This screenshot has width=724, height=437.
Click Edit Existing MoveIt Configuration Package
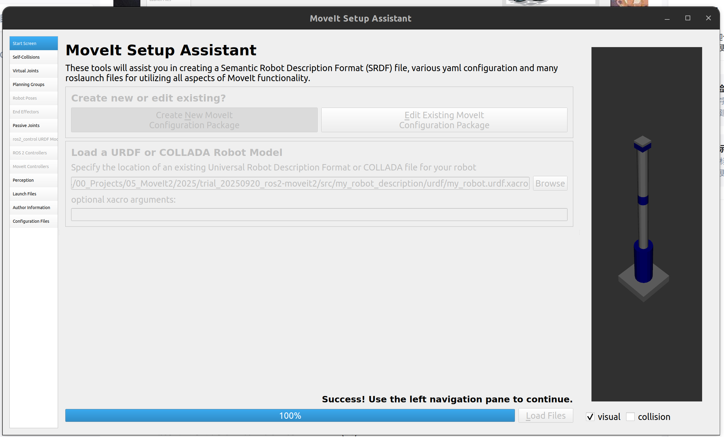(444, 120)
